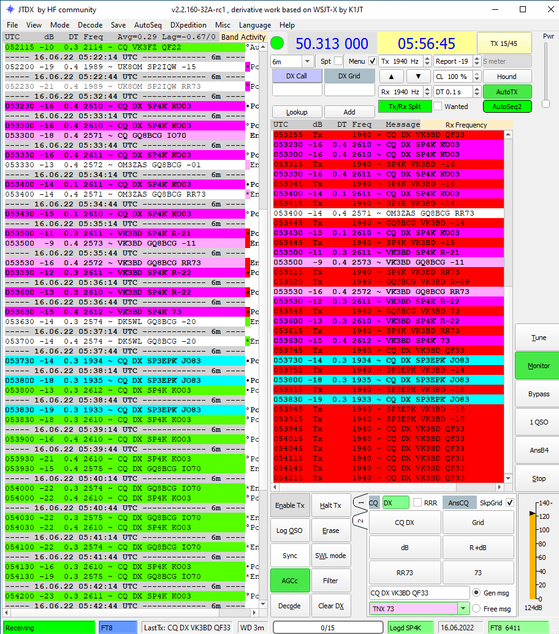Click the Halt Tx button
The height and width of the screenshot is (634, 559).
pyautogui.click(x=330, y=505)
